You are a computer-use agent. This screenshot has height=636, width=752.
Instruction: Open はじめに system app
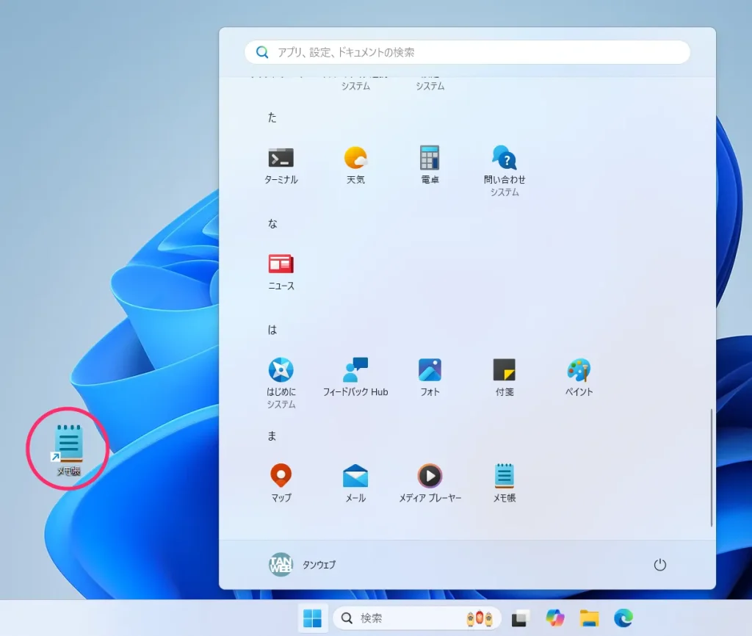click(x=281, y=383)
